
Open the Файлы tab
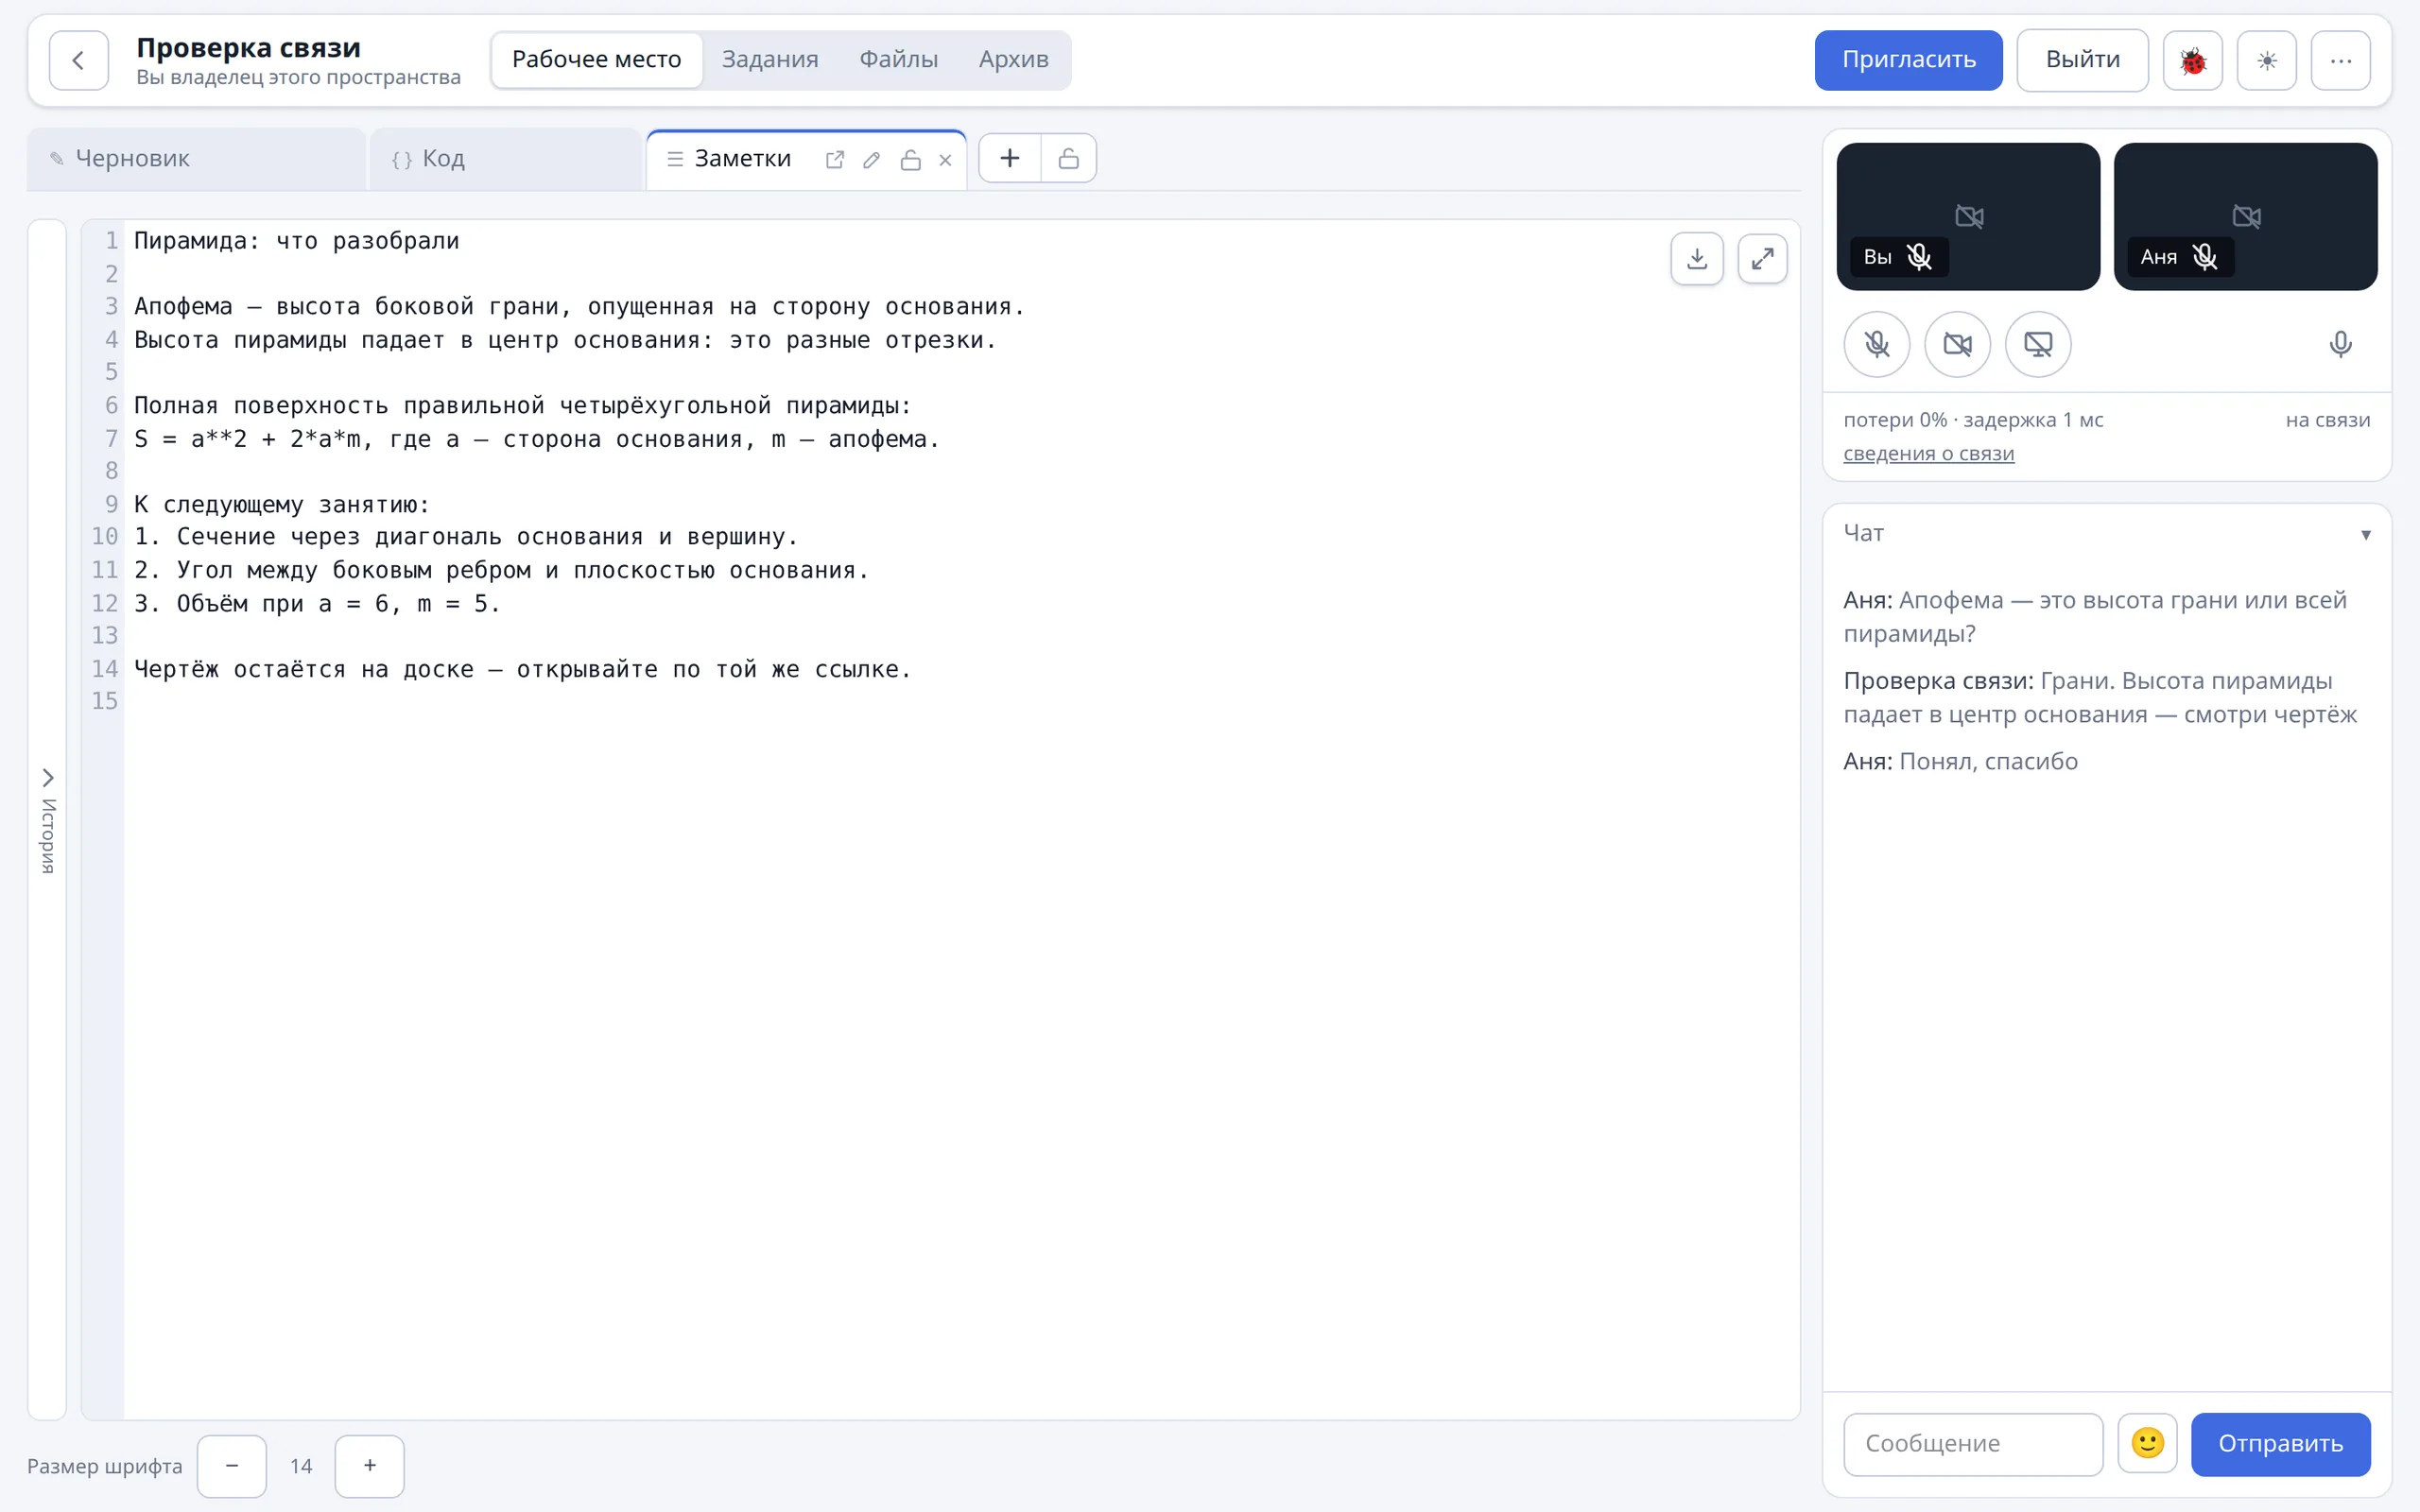tap(898, 59)
